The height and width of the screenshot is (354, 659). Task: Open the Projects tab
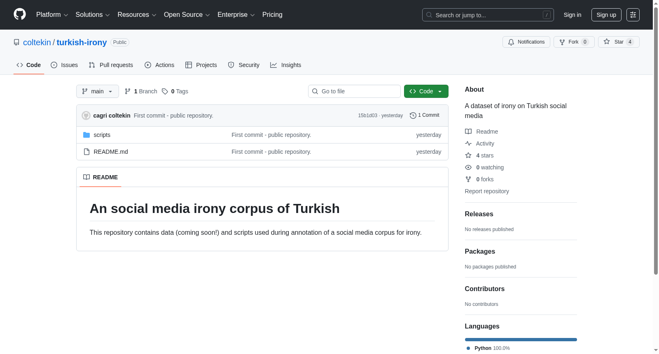(201, 65)
